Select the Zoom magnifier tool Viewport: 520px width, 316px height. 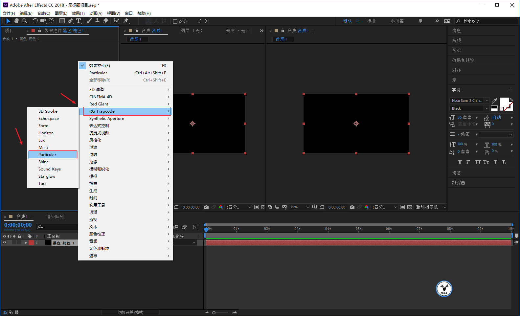pos(24,21)
